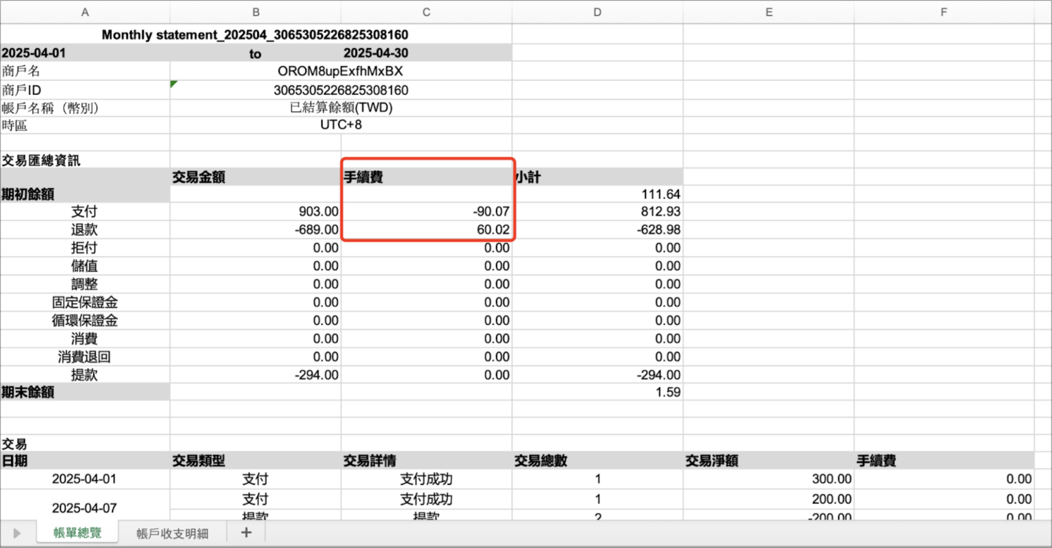Click the 日期 column heading
Image resolution: width=1052 pixels, height=548 pixels.
click(x=85, y=461)
